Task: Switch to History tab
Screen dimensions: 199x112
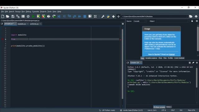Action: coord(169,107)
